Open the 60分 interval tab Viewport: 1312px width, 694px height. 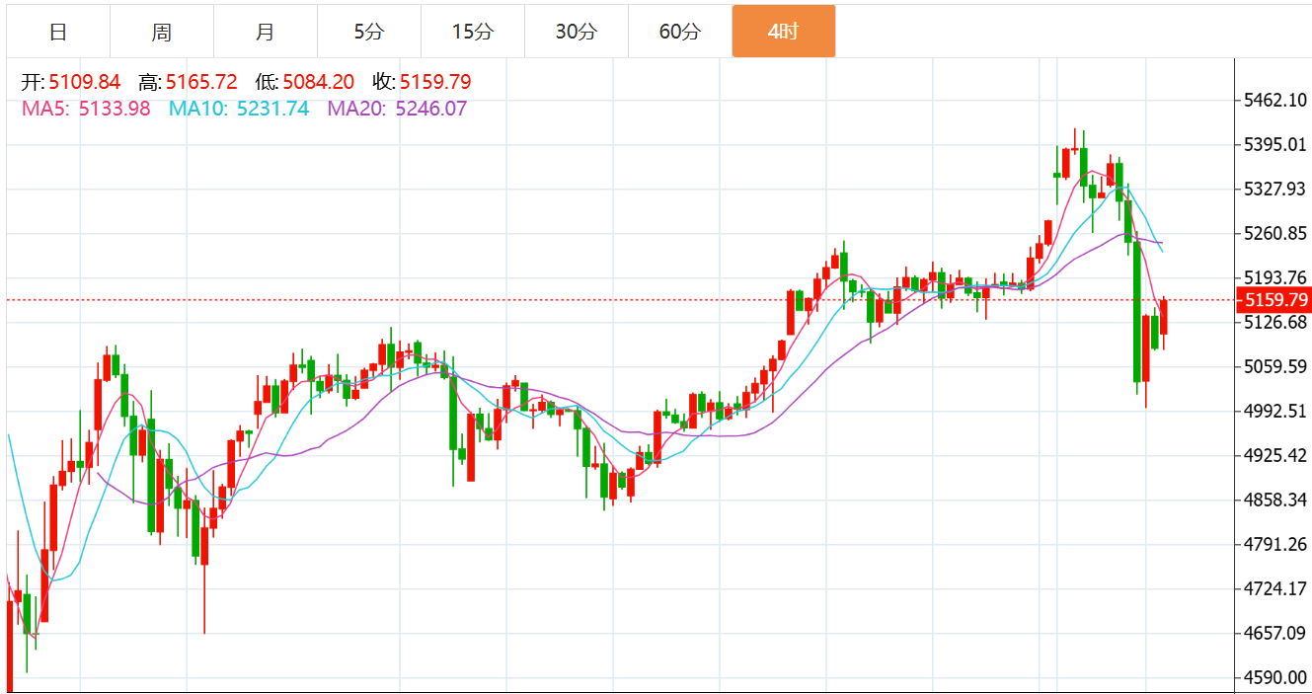[x=680, y=32]
